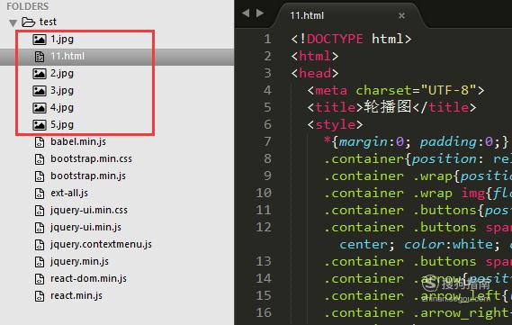The image size is (512, 325).
Task: Open jquery-ui.min.js file
Action: tap(85, 227)
